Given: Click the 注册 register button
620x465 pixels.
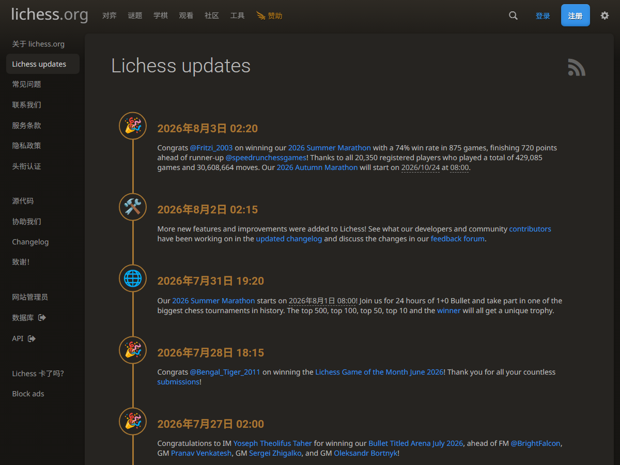Looking at the screenshot, I should click(x=576, y=16).
